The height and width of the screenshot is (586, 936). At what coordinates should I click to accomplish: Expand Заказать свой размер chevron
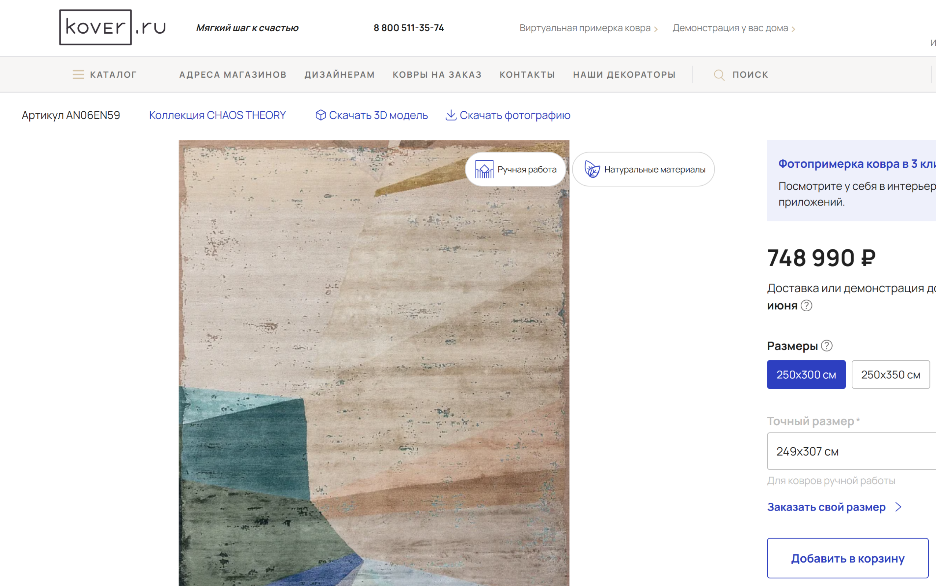pos(898,507)
